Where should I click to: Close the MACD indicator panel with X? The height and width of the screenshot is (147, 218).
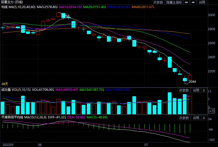pyautogui.click(x=204, y=118)
